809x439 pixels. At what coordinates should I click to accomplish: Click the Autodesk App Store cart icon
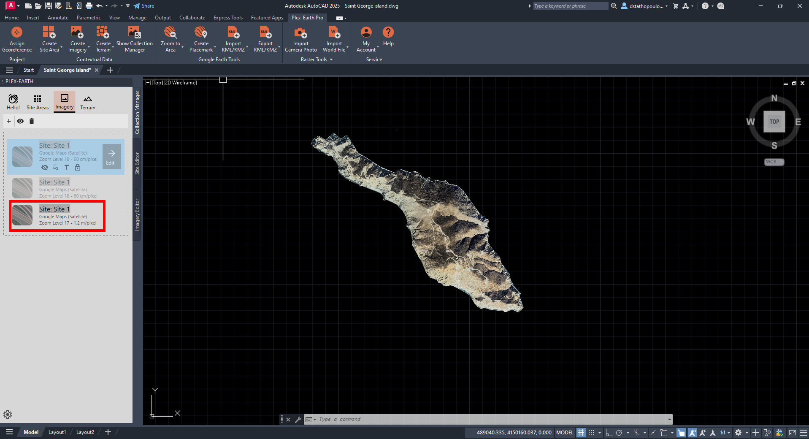point(676,6)
